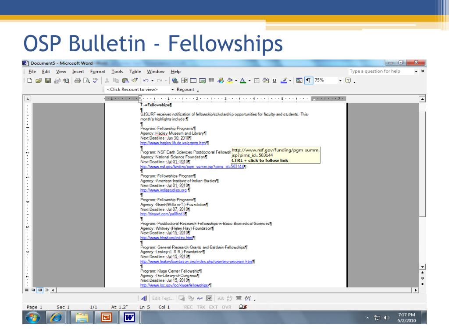Open the Font Color dropdown arrow

tap(249, 80)
